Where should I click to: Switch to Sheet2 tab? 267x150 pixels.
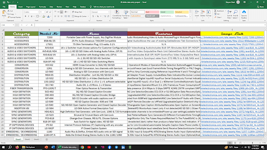point(27,139)
